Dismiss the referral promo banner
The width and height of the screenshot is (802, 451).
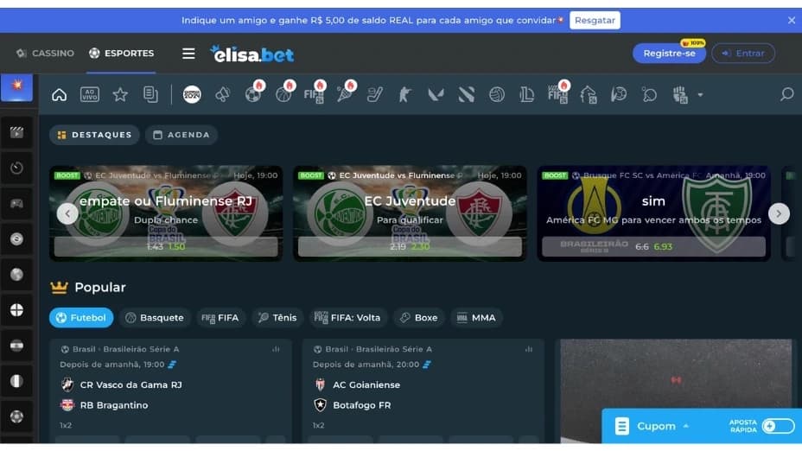pyautogui.click(x=792, y=21)
